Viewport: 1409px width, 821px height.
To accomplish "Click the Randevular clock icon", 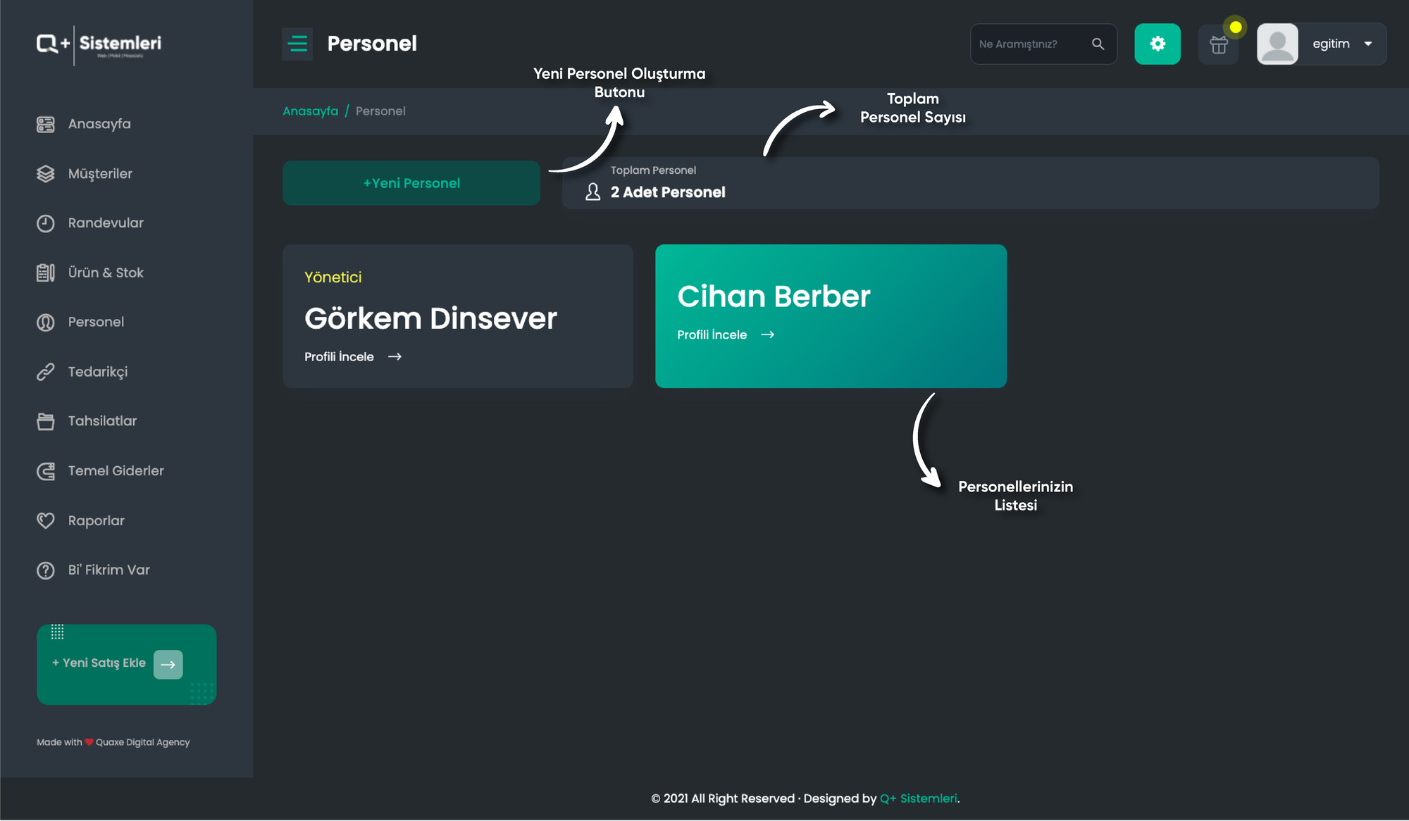I will point(45,223).
